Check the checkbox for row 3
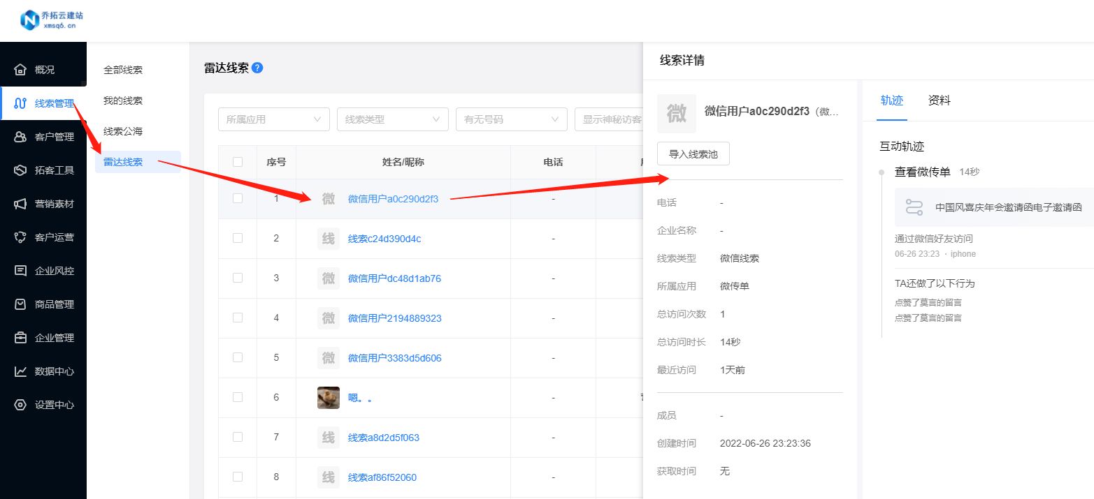This screenshot has width=1094, height=499. 238,278
